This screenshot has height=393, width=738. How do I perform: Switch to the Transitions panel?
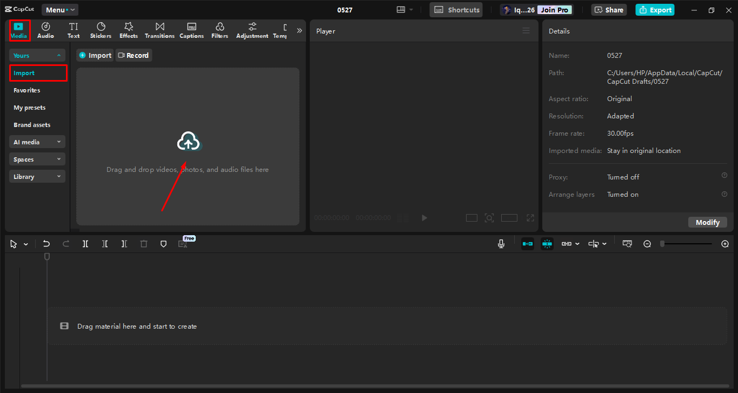(x=159, y=30)
